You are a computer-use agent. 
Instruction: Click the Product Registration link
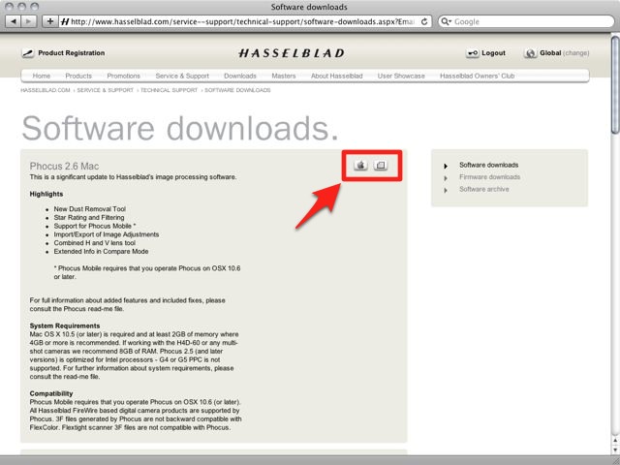(72, 53)
